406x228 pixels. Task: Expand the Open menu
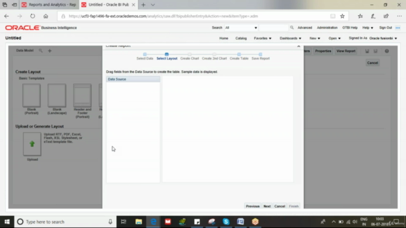(x=334, y=38)
